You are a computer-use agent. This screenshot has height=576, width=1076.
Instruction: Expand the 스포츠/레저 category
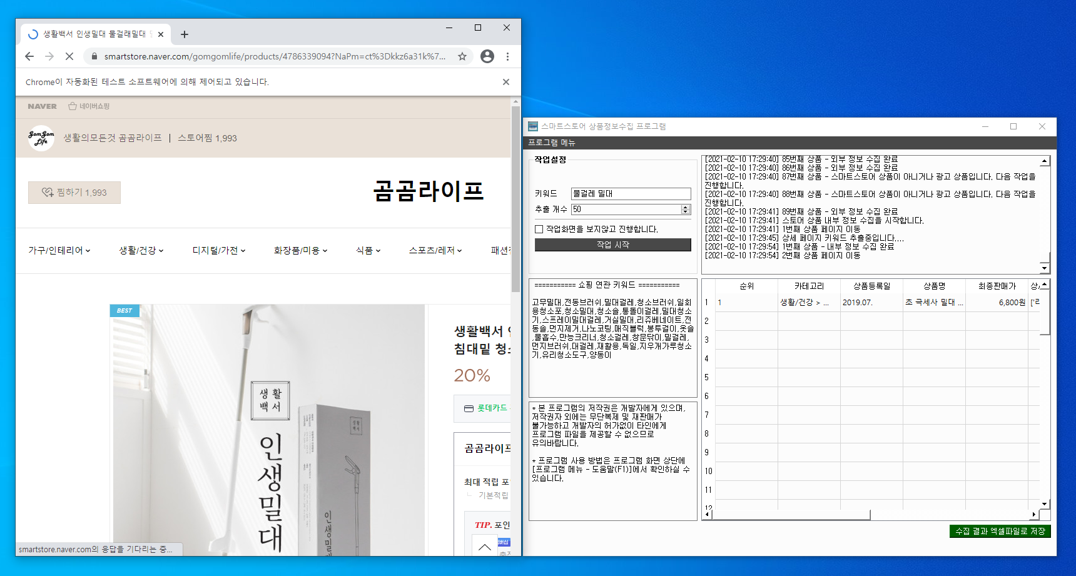click(x=435, y=250)
